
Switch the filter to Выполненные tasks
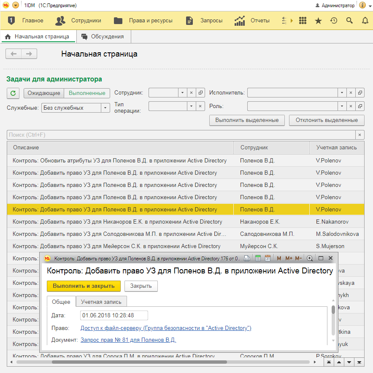point(87,93)
